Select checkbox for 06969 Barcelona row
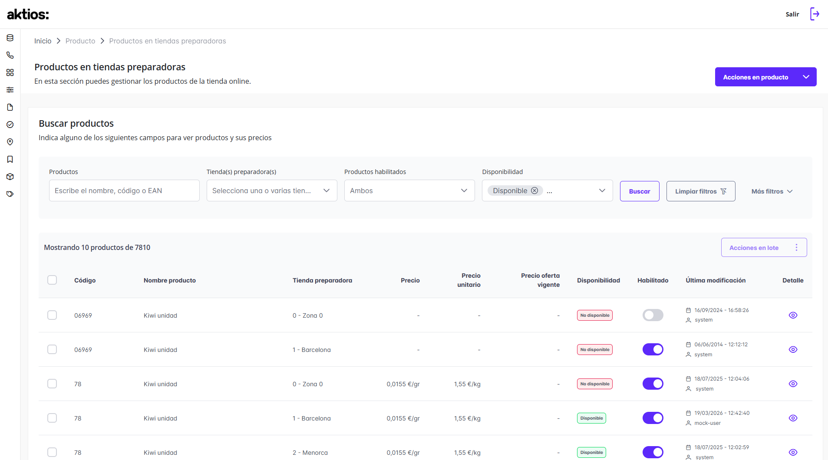828x460 pixels. click(x=52, y=349)
